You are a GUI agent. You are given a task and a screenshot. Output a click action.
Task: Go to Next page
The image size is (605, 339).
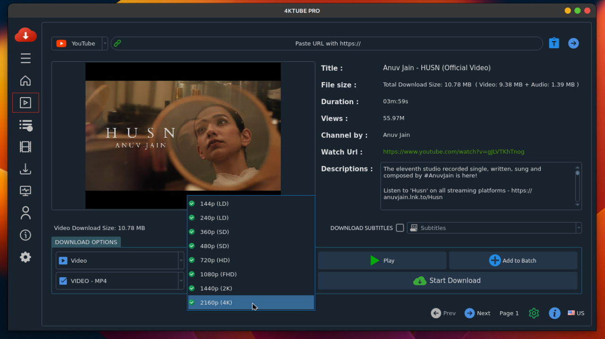[477, 313]
